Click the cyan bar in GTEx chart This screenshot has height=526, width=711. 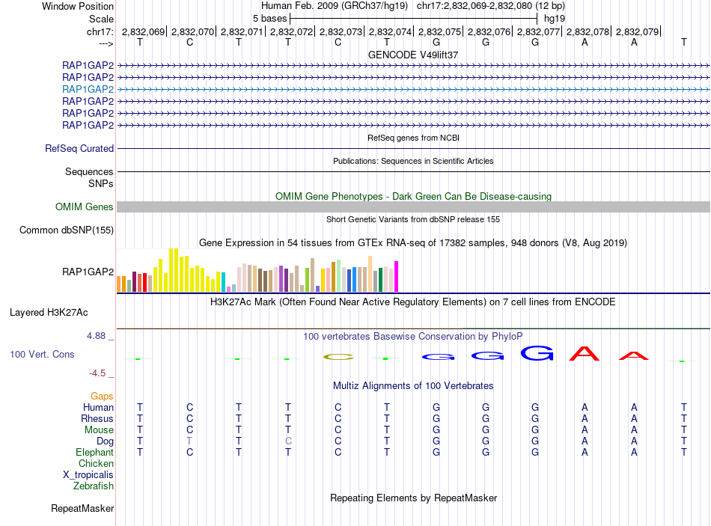(x=224, y=282)
